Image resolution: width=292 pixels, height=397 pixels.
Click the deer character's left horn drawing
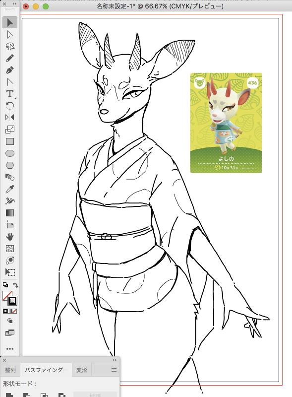click(109, 52)
